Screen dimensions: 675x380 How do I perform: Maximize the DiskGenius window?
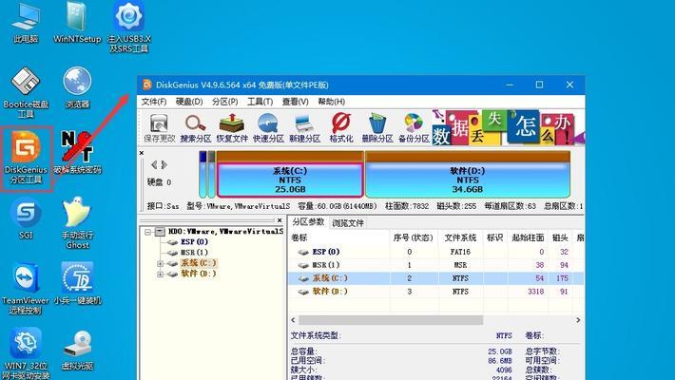539,85
